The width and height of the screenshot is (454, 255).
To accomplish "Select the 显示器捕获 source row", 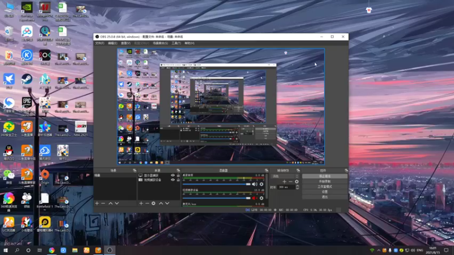I will (x=159, y=175).
